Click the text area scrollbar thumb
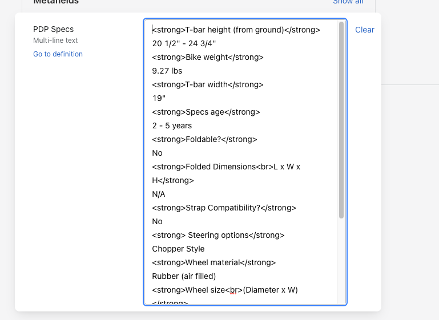 pos(341,120)
